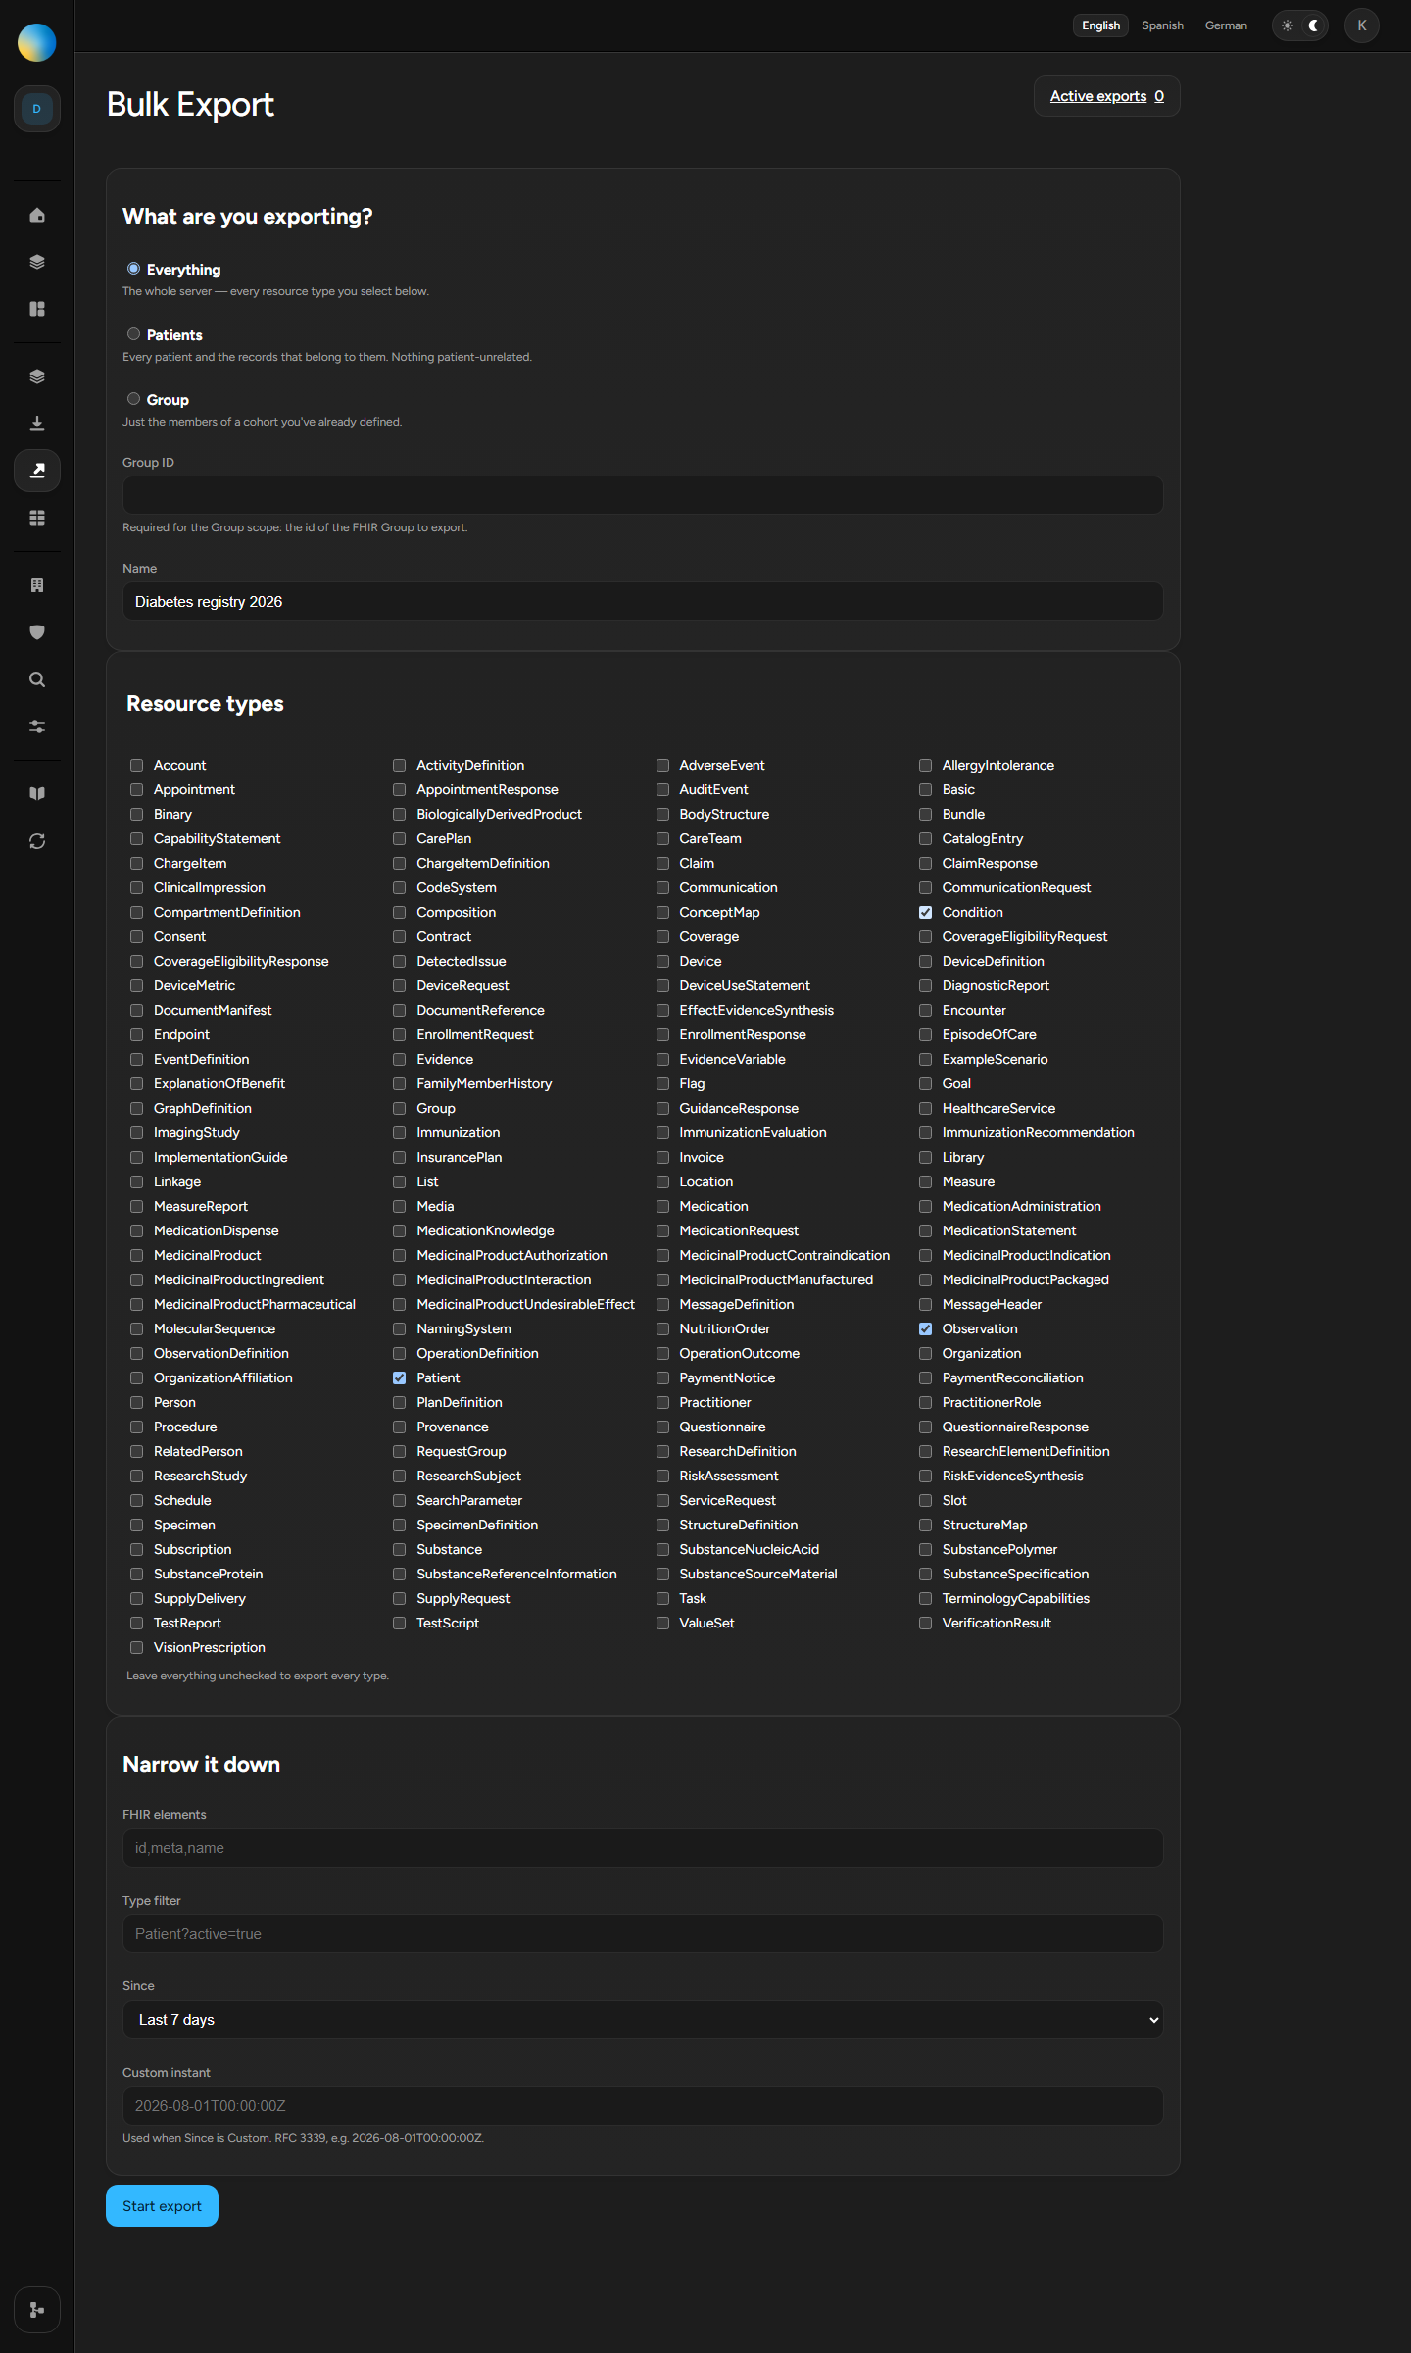Click the circular refresh arrows icon
The height and width of the screenshot is (2353, 1411).
coord(37,841)
